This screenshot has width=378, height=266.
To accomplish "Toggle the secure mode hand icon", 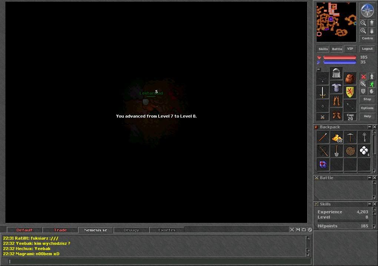I will click(x=371, y=91).
